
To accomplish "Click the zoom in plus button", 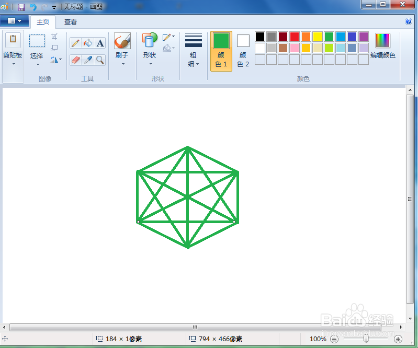I will pos(398,339).
